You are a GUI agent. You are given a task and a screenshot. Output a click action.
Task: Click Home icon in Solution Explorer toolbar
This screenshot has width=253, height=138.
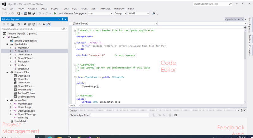12,24
